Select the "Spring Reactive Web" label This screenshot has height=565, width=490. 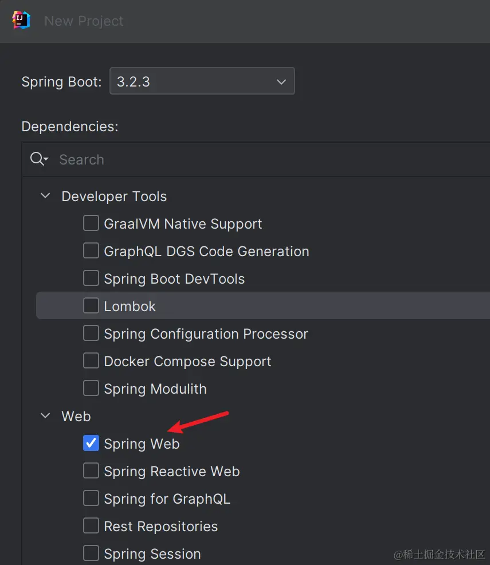(x=172, y=472)
